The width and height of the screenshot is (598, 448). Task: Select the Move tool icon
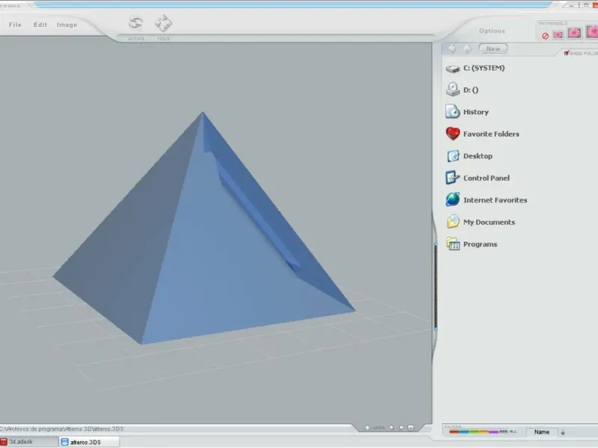point(163,24)
